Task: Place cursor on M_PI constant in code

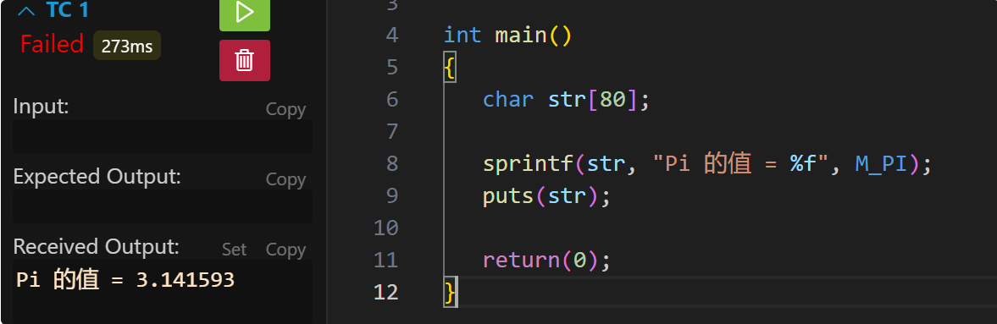Action: click(x=881, y=164)
